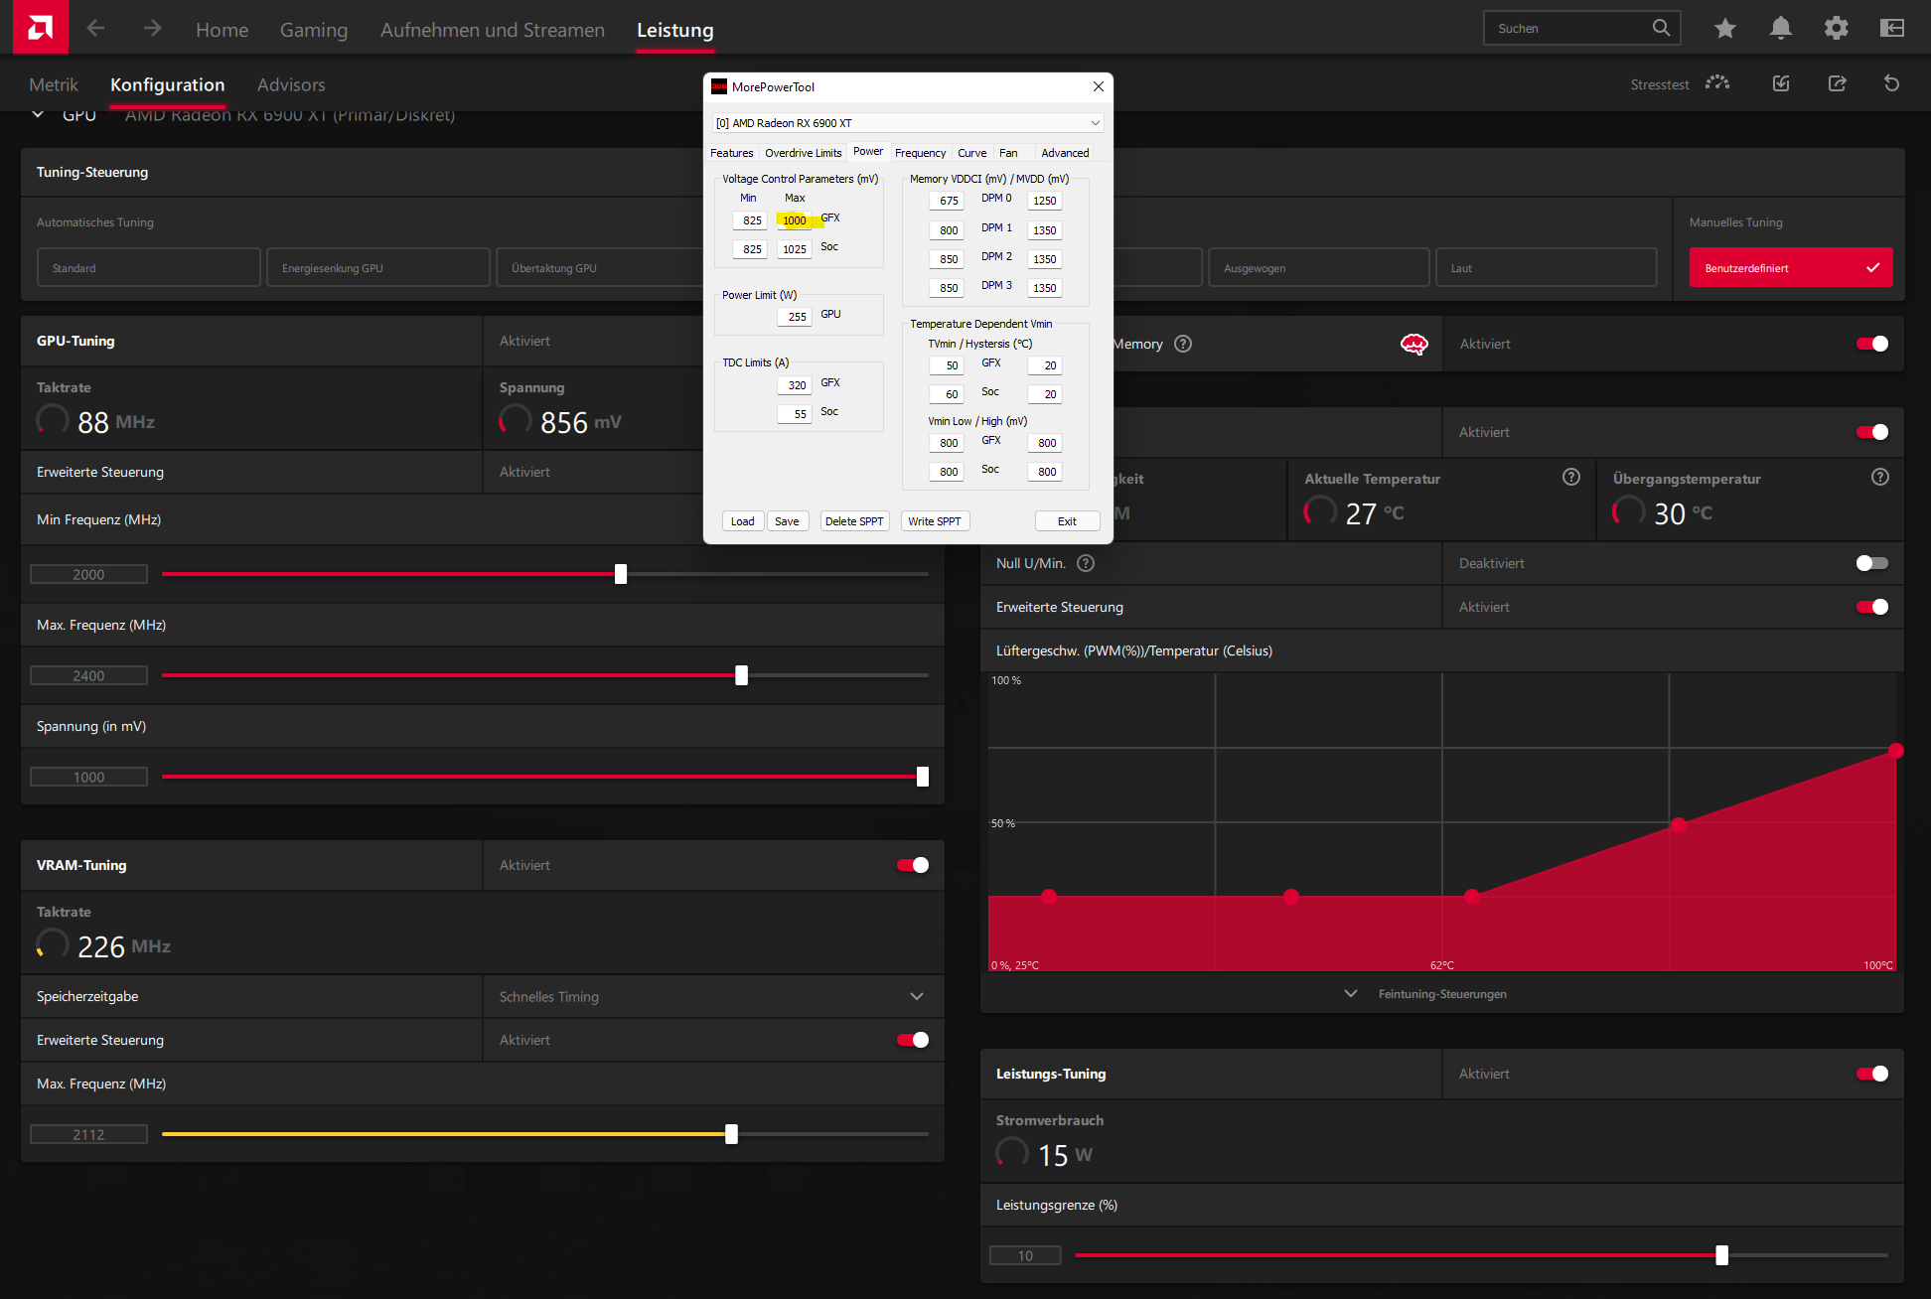This screenshot has width=1931, height=1299.
Task: Click the AMD logo home icon
Action: [x=40, y=27]
